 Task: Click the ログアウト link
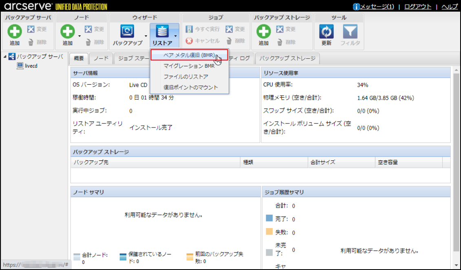point(418,7)
